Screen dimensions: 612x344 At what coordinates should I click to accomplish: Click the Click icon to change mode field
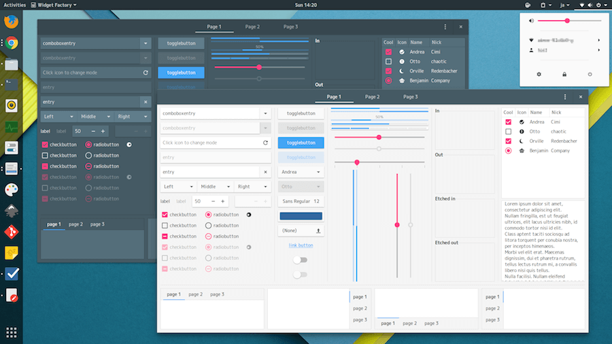[x=216, y=143]
